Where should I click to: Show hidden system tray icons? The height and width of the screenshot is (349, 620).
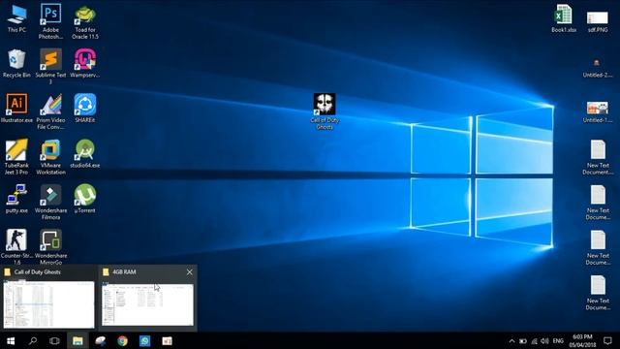click(x=511, y=341)
